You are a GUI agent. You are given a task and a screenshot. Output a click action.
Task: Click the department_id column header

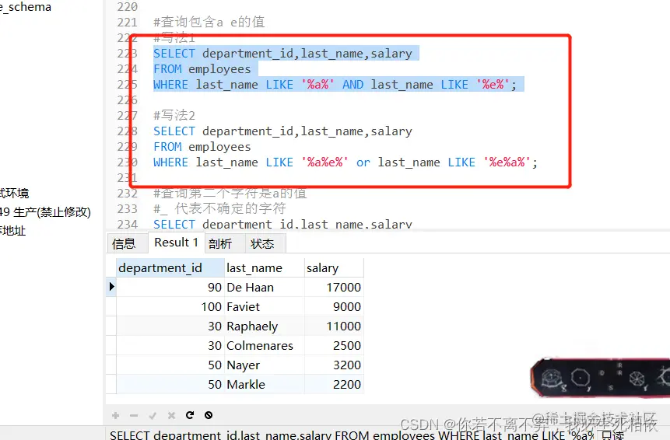click(170, 268)
